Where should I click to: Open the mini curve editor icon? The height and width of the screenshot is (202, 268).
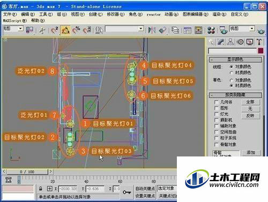(x=9, y=179)
